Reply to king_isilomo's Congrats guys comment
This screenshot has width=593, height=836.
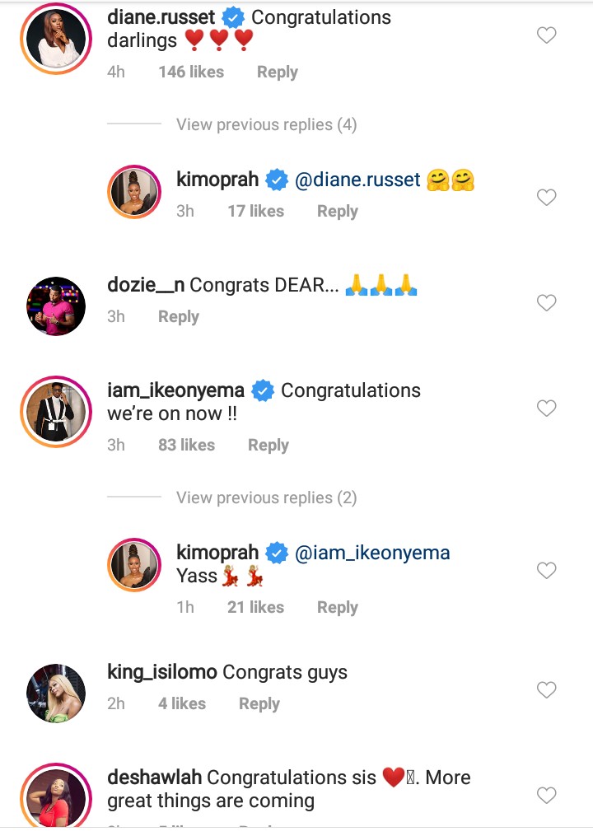coord(259,704)
